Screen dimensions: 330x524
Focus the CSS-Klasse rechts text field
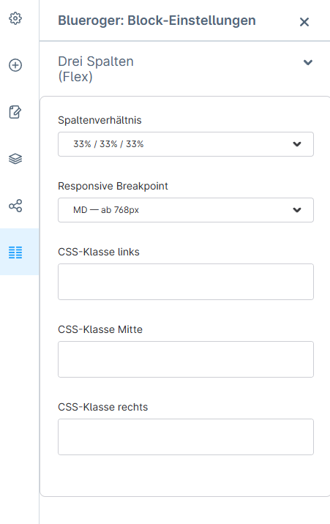click(x=186, y=437)
